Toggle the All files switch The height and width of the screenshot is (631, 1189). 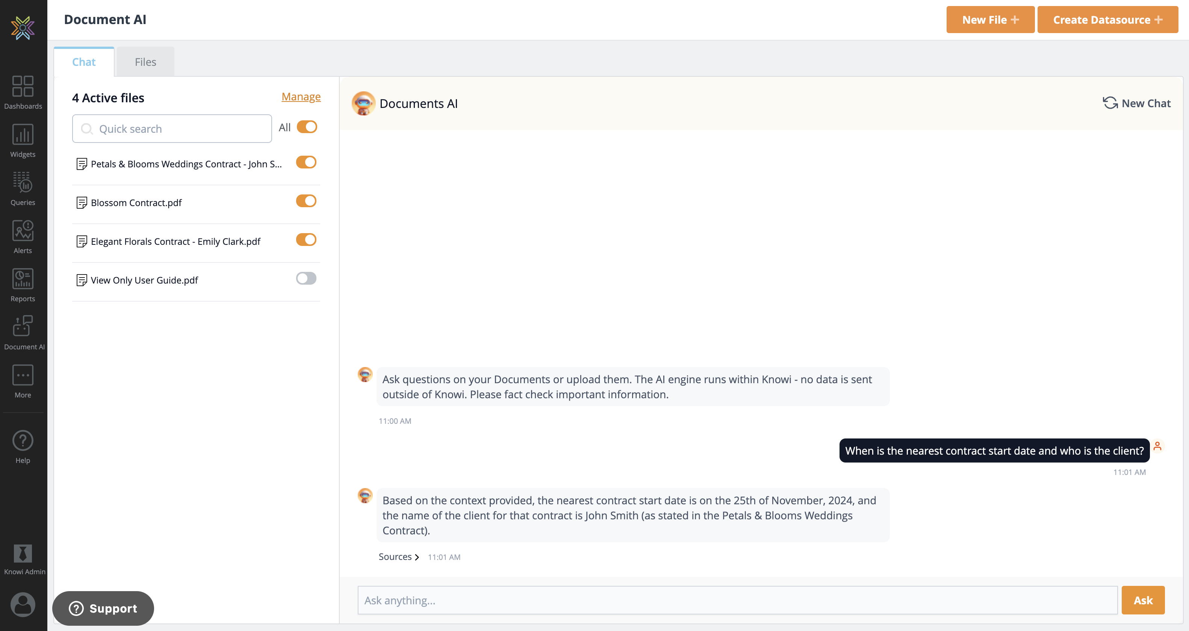click(307, 127)
